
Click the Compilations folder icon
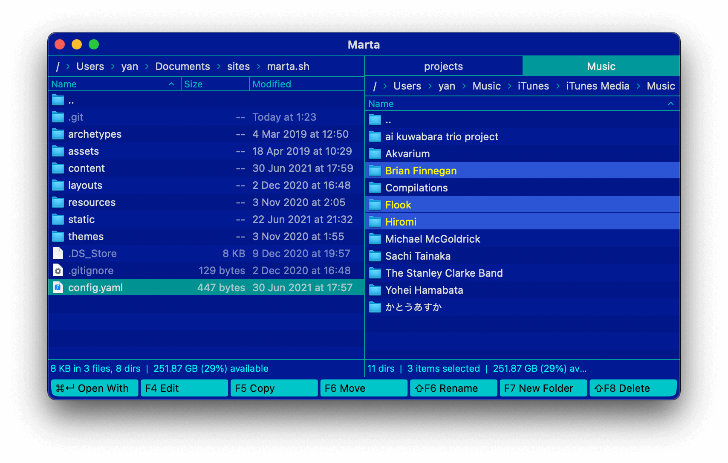375,188
